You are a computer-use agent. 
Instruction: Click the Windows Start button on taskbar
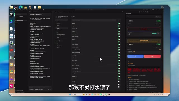pos(70,95)
